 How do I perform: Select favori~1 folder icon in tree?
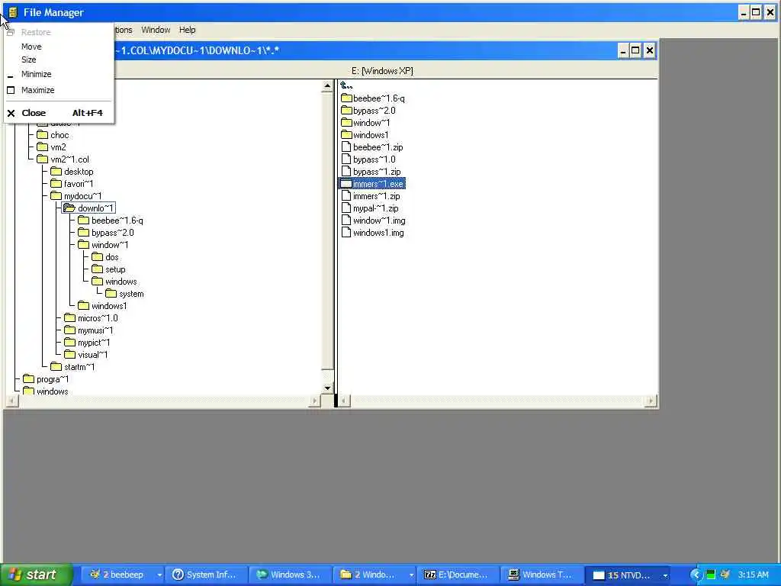56,183
